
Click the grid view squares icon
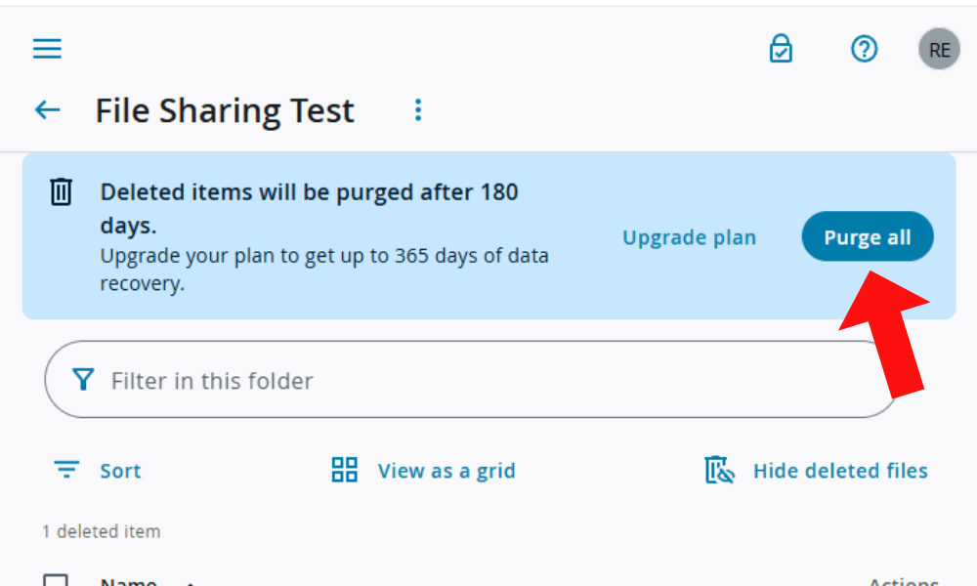click(345, 470)
